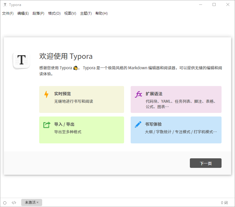Click the 0 词 word count

click(x=224, y=203)
